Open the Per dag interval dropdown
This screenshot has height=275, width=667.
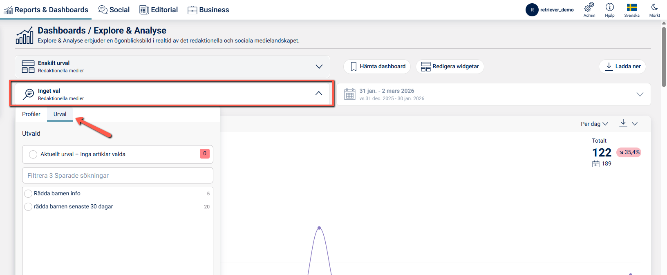[x=594, y=124]
